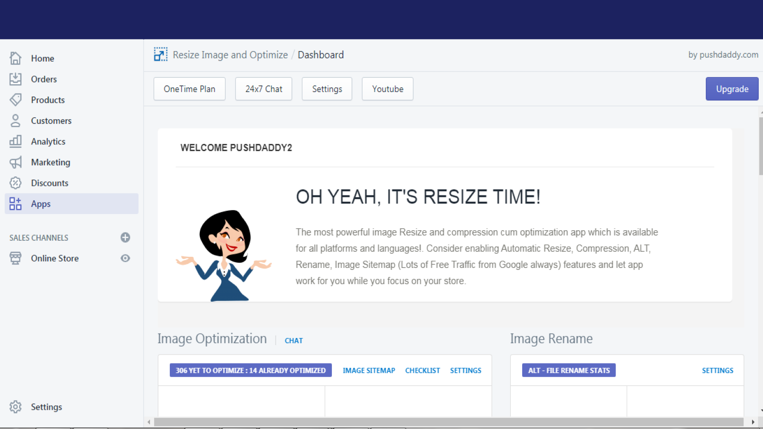Go back via Resize Image and Optimize breadcrumb
This screenshot has height=429, width=763.
click(230, 54)
